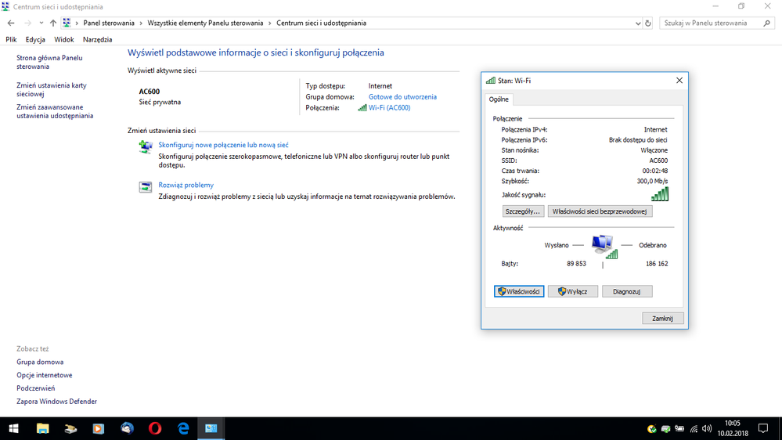Open the Plik menu
Viewport: 782px width, 440px height.
coord(11,39)
